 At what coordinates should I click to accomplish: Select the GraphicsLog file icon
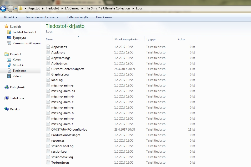click(48, 74)
